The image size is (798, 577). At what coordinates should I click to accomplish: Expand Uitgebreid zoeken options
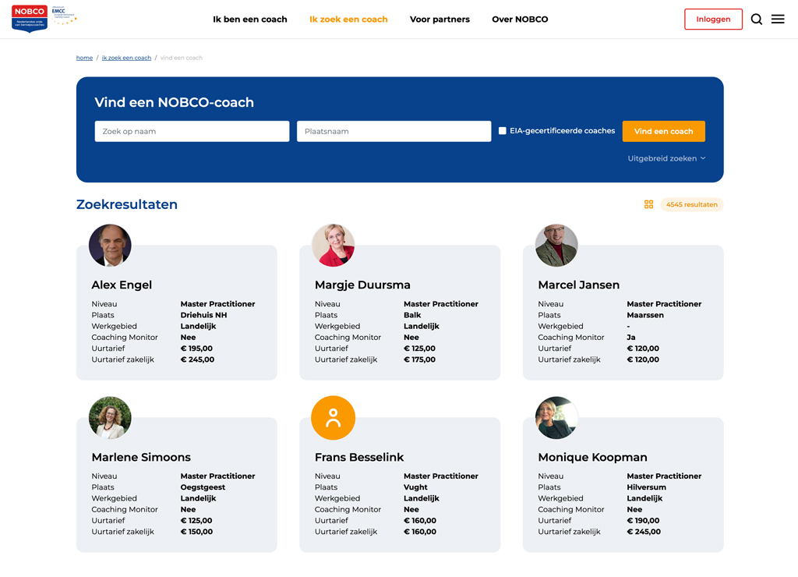click(666, 158)
